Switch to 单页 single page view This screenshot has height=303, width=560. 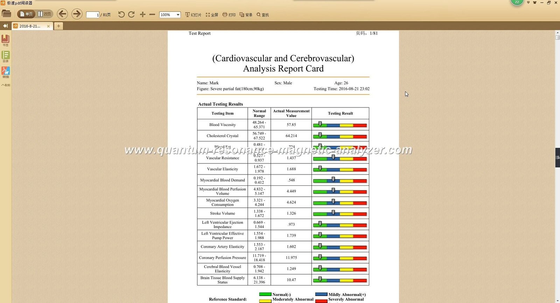pos(27,14)
